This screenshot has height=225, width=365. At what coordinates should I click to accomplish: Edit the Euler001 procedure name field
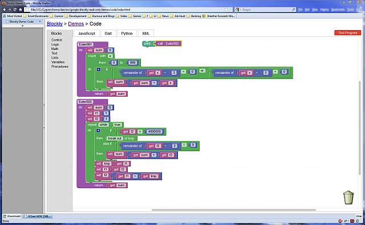[86, 44]
